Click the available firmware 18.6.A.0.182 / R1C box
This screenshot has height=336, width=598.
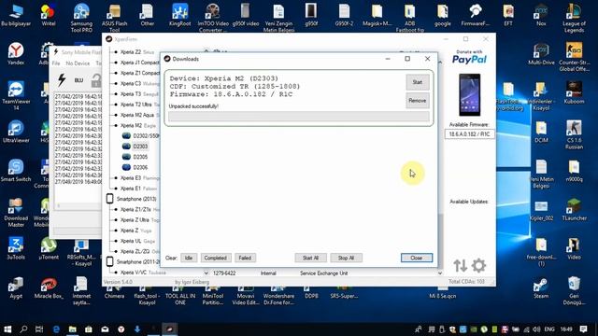tap(469, 134)
